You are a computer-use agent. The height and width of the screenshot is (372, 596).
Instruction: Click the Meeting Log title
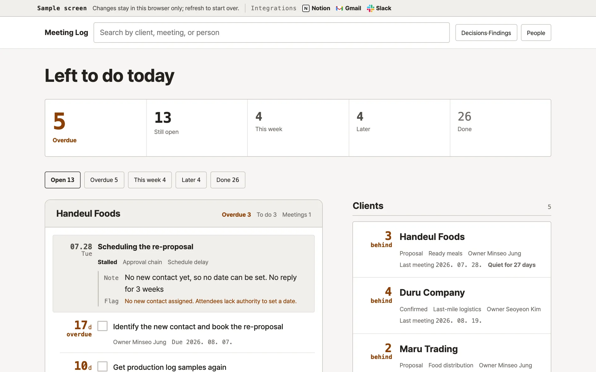(x=66, y=33)
